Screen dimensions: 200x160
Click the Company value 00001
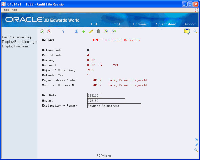click(x=91, y=60)
